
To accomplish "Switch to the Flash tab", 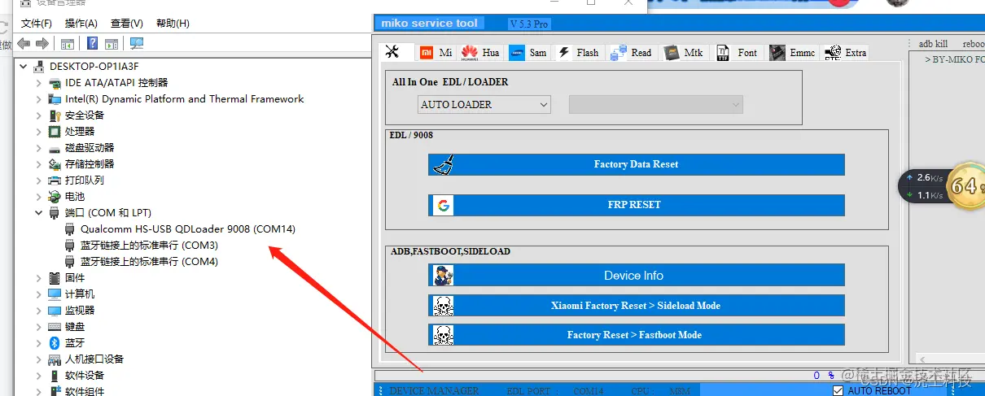I will click(577, 53).
